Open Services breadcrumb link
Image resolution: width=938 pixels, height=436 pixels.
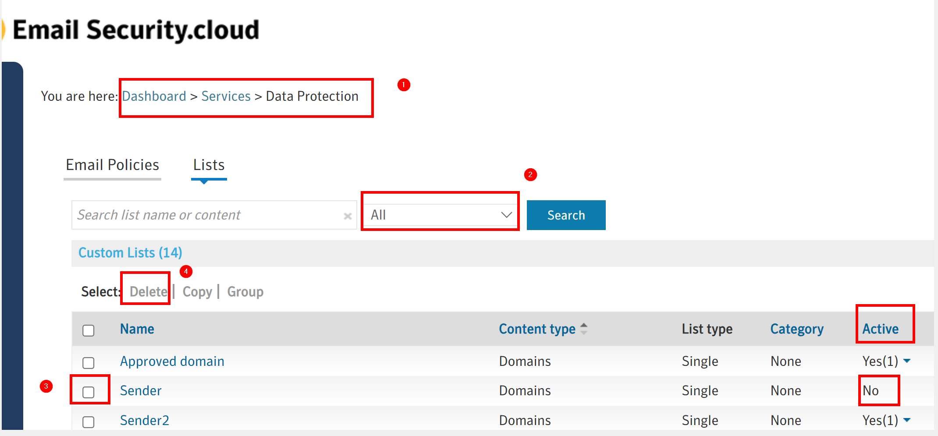point(226,96)
